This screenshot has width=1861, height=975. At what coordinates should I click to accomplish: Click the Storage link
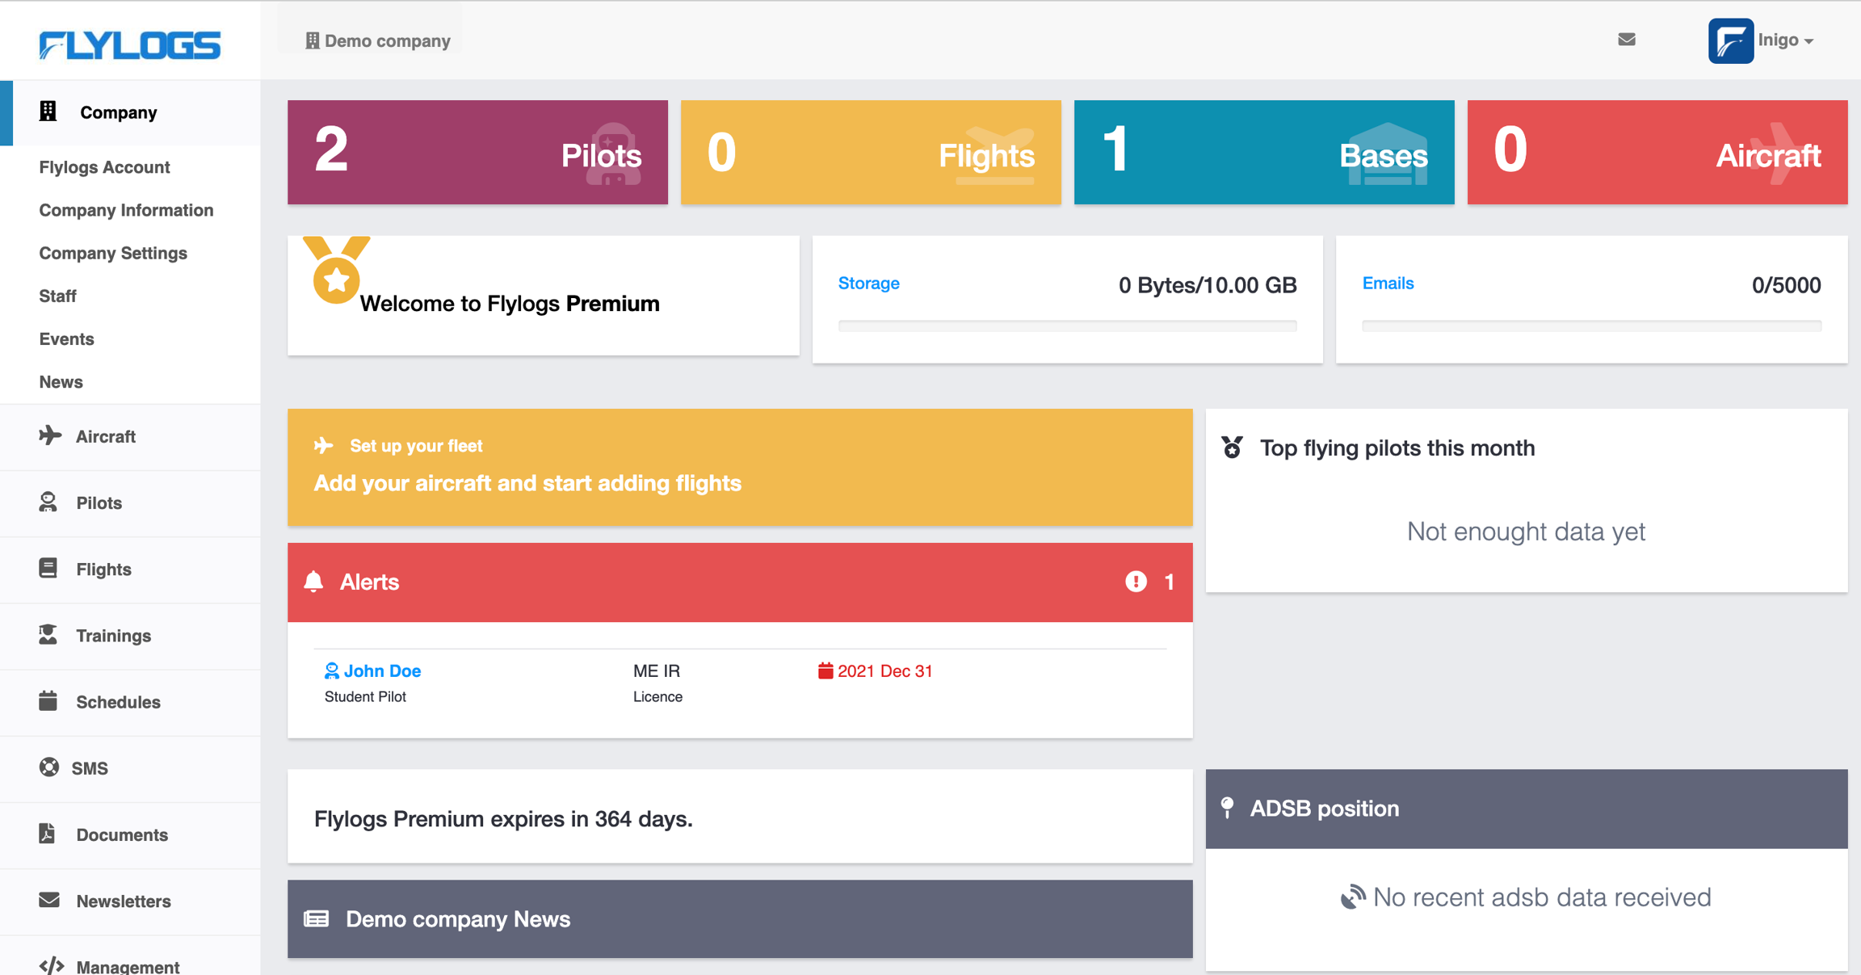(x=868, y=284)
